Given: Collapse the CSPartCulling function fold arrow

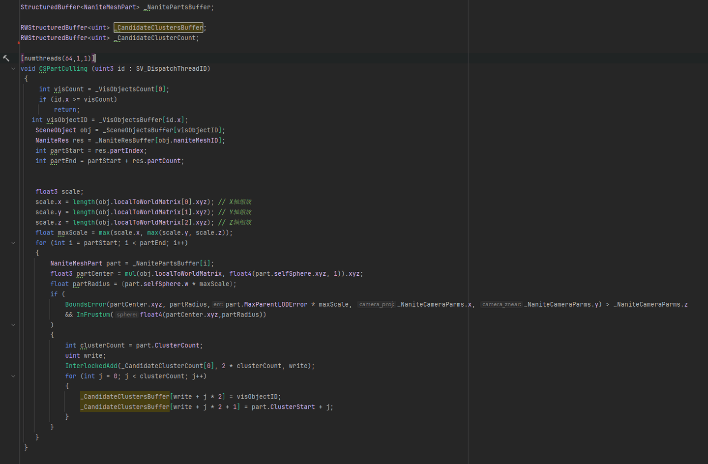Looking at the screenshot, I should tap(13, 69).
